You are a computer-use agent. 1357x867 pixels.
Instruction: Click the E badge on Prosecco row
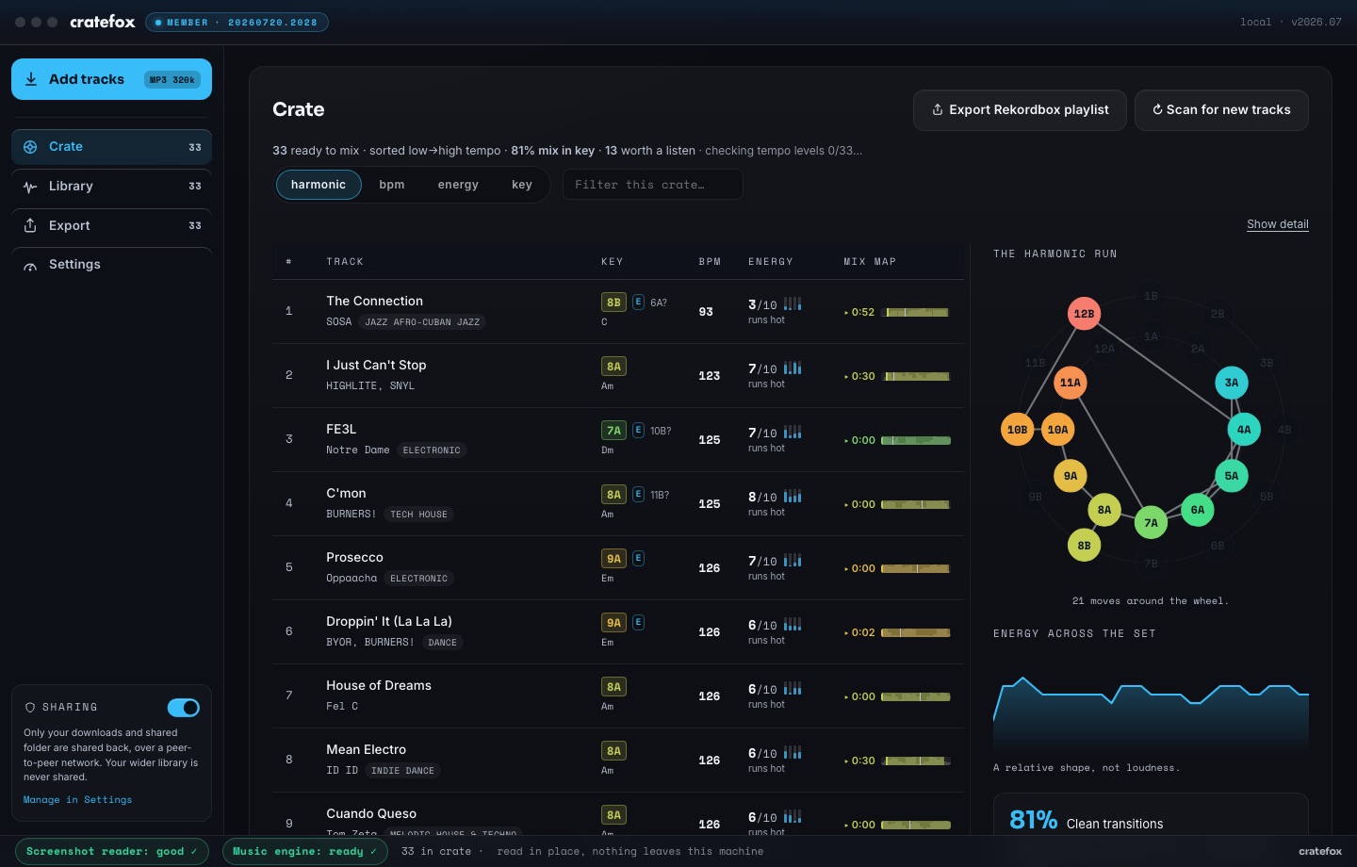638,559
